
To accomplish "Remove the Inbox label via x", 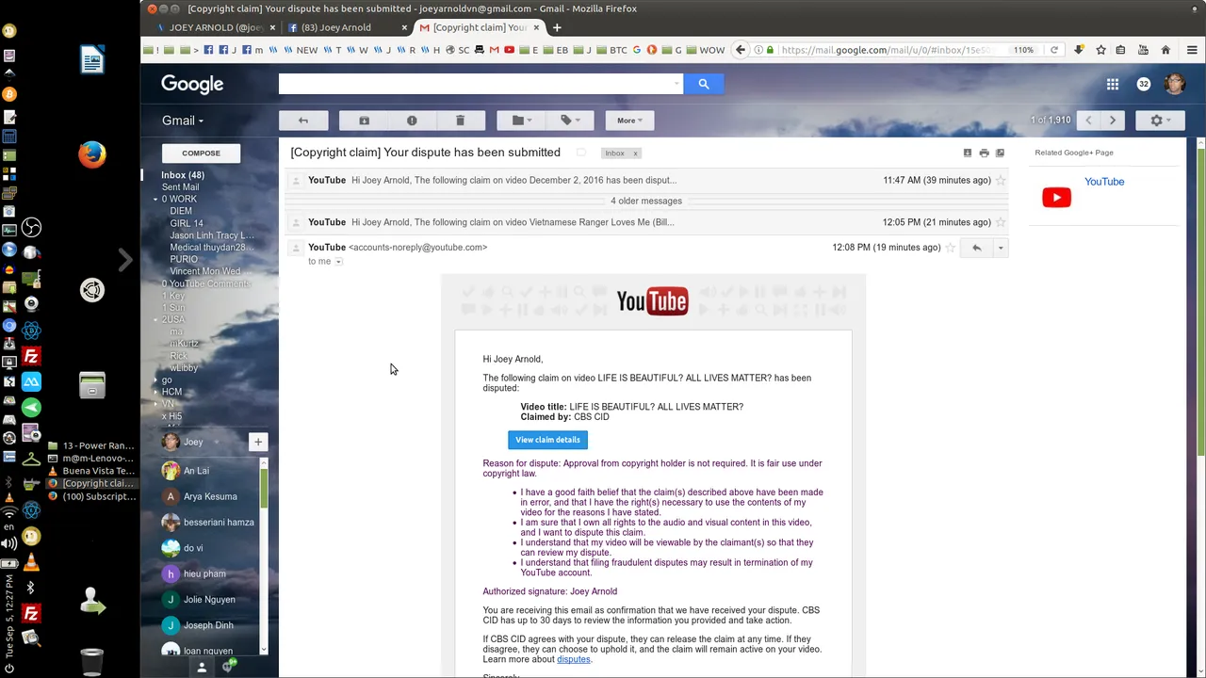I will 635,153.
